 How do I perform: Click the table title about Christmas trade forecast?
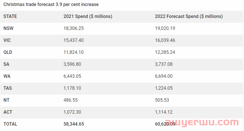coord(51,5)
